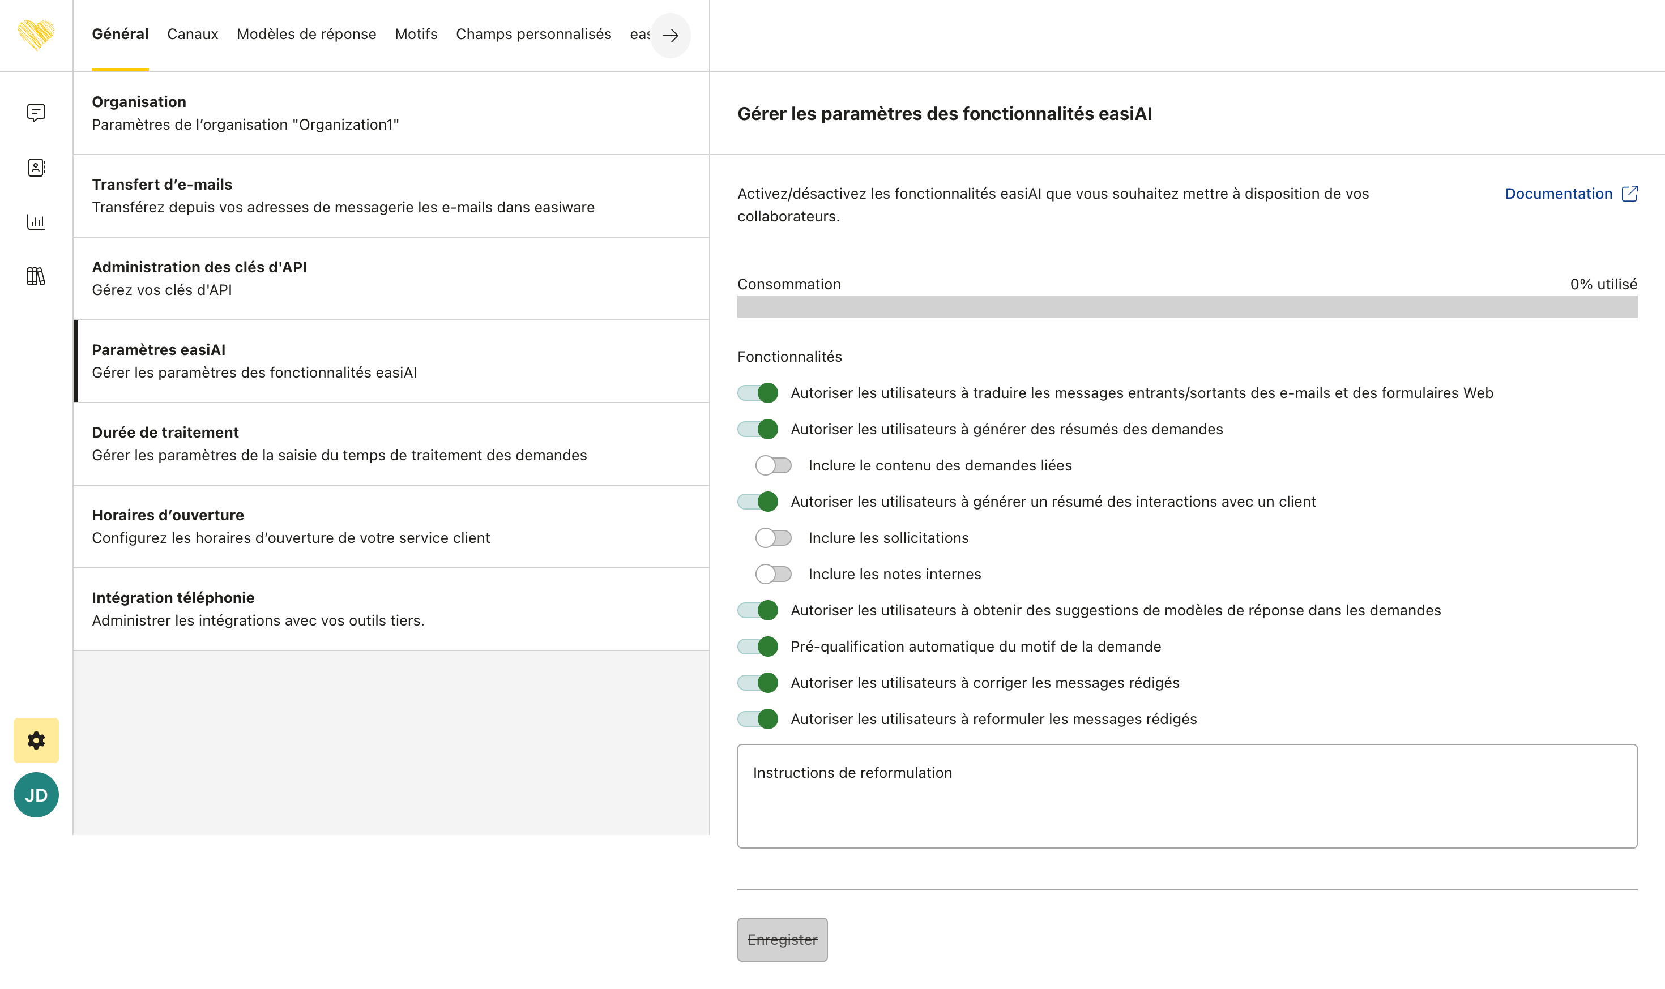Open the Champs personnalisés tab
Screen dimensions: 1665x989
534,34
